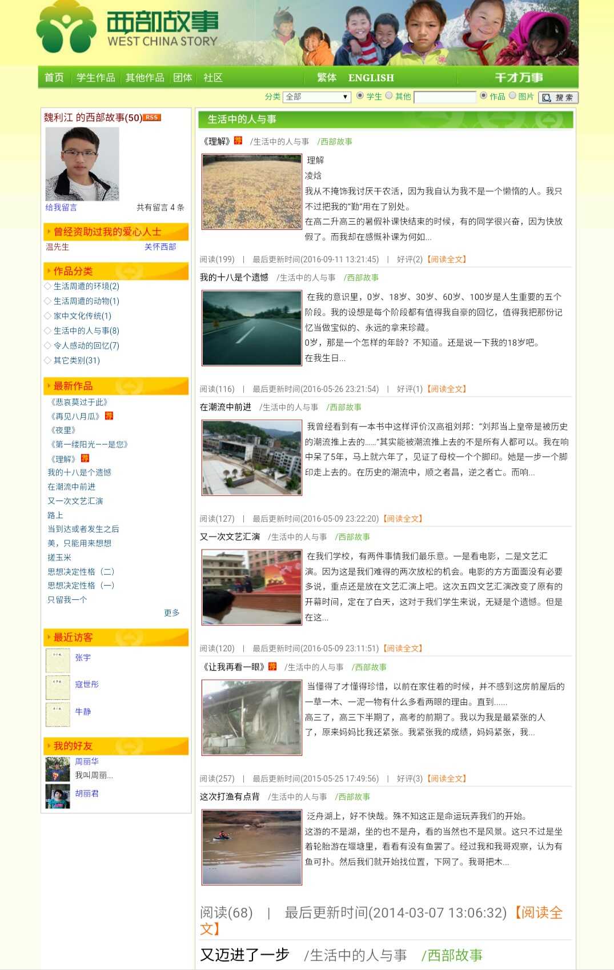Click friend 胡丽君's avatar picture
614x970 pixels.
pos(58,796)
